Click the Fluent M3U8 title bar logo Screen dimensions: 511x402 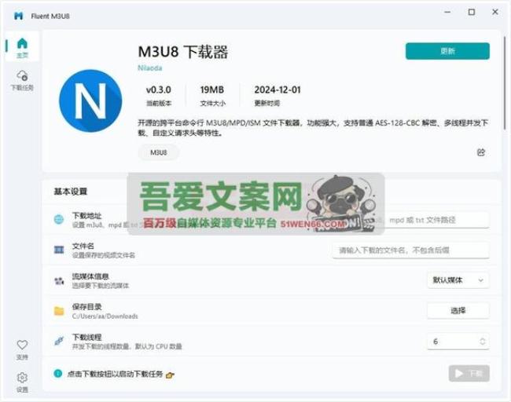click(19, 16)
